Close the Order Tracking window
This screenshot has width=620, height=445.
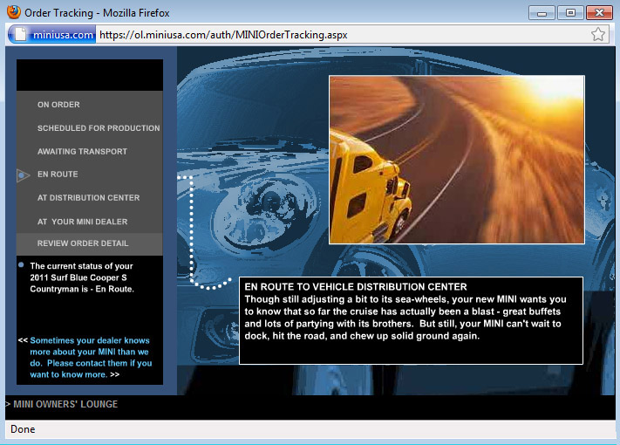599,13
